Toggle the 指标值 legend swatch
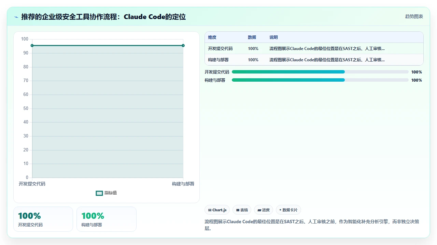 pos(99,193)
